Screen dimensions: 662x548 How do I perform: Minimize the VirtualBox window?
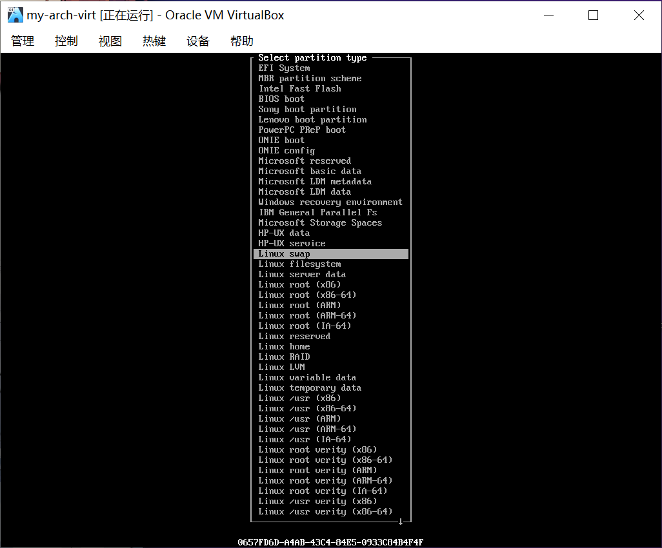(548, 15)
